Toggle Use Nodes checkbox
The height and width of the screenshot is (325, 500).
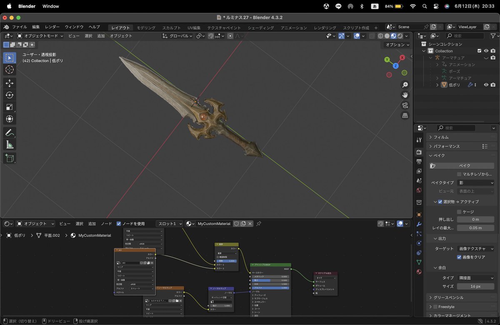click(119, 224)
